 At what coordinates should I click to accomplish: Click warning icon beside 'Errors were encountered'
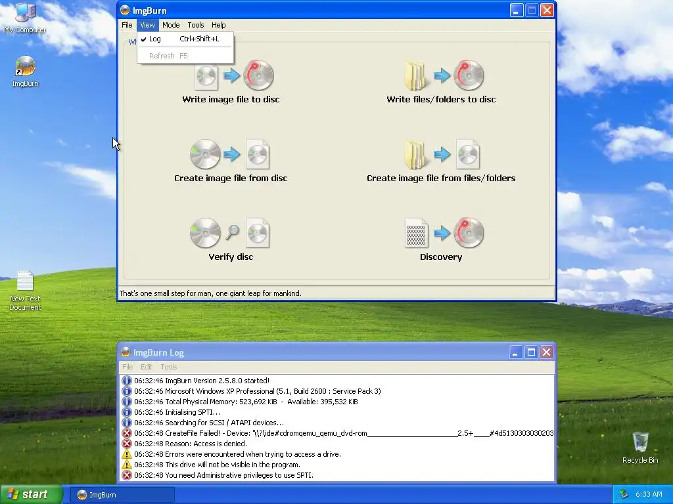pyautogui.click(x=127, y=454)
